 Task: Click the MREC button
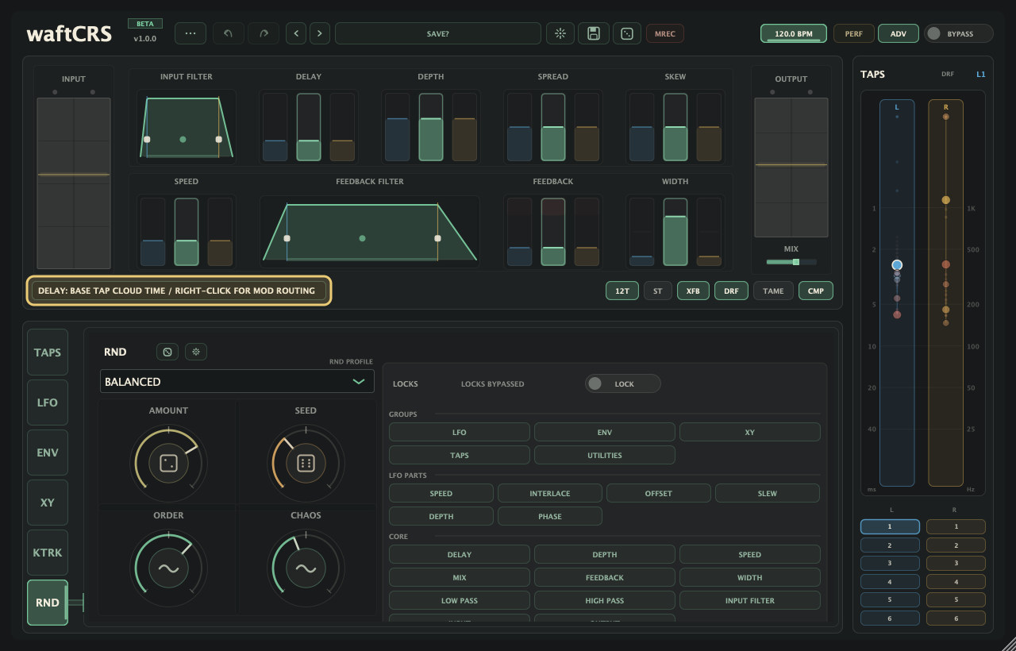[x=665, y=33]
